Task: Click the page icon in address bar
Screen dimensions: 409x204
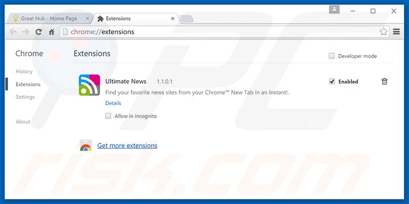Action: click(65, 32)
